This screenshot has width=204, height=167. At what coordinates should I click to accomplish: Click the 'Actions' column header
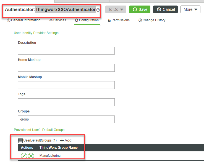click(27, 147)
